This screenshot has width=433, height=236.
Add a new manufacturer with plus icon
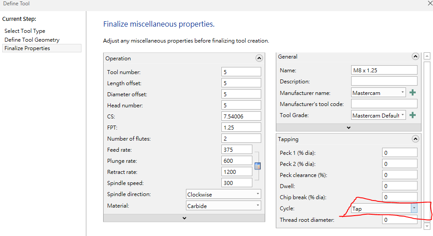pyautogui.click(x=413, y=93)
